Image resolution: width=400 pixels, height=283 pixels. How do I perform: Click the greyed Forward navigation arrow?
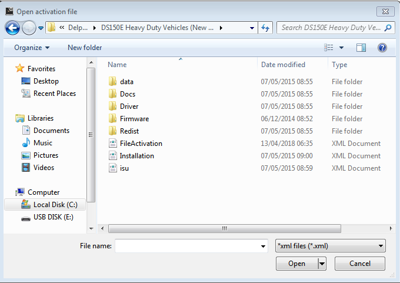pyautogui.click(x=29, y=28)
